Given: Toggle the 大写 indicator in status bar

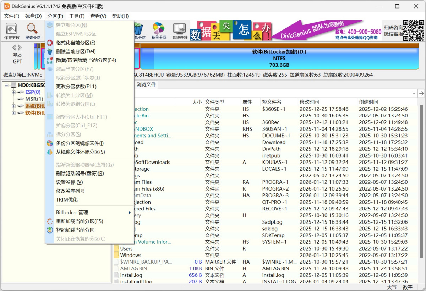Looking at the screenshot, I should click(392, 287).
